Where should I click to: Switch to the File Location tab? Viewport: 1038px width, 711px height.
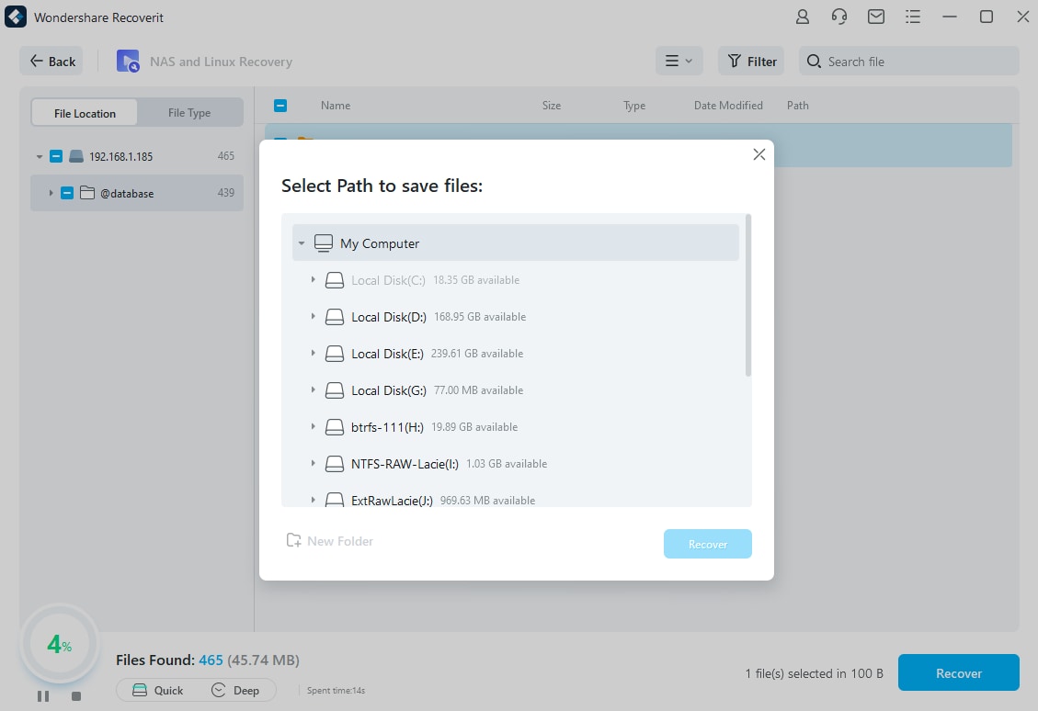pyautogui.click(x=85, y=113)
